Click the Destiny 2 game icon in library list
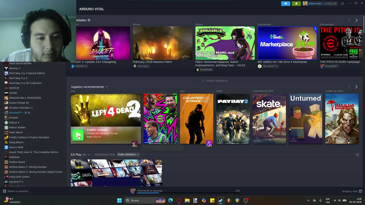Screen dimensions: 365x205 [6, 68]
